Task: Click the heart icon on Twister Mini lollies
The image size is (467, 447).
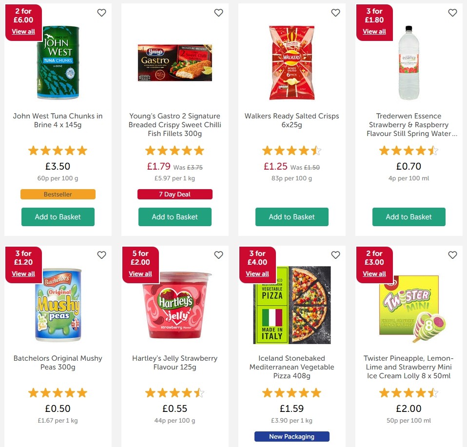Action: point(452,255)
